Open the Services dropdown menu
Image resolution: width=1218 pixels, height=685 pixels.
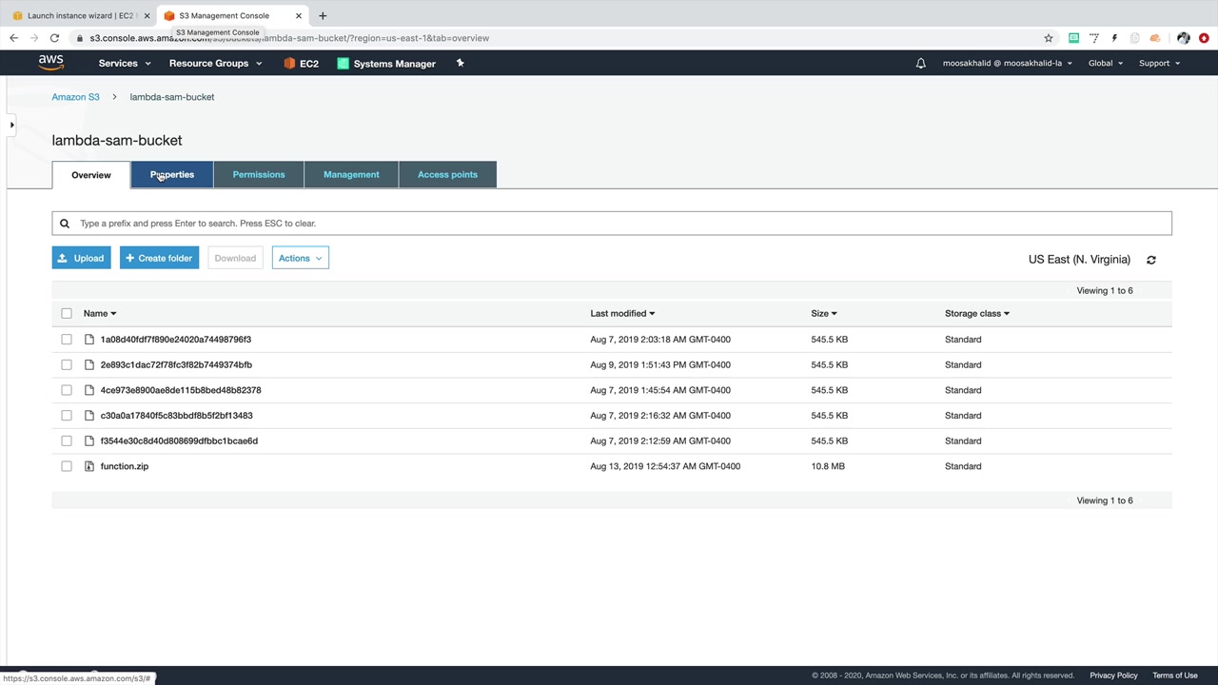pos(125,64)
